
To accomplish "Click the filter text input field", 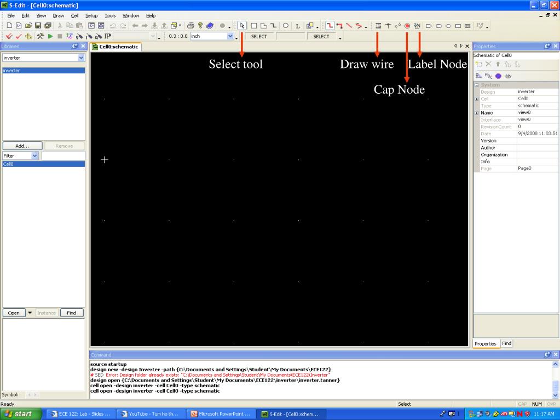I will (63, 156).
